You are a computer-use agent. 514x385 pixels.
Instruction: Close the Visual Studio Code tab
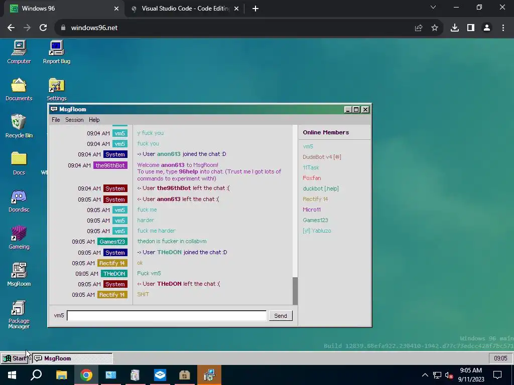236,9
